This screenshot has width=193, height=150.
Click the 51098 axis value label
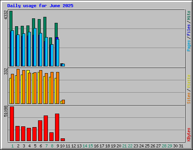6,111
